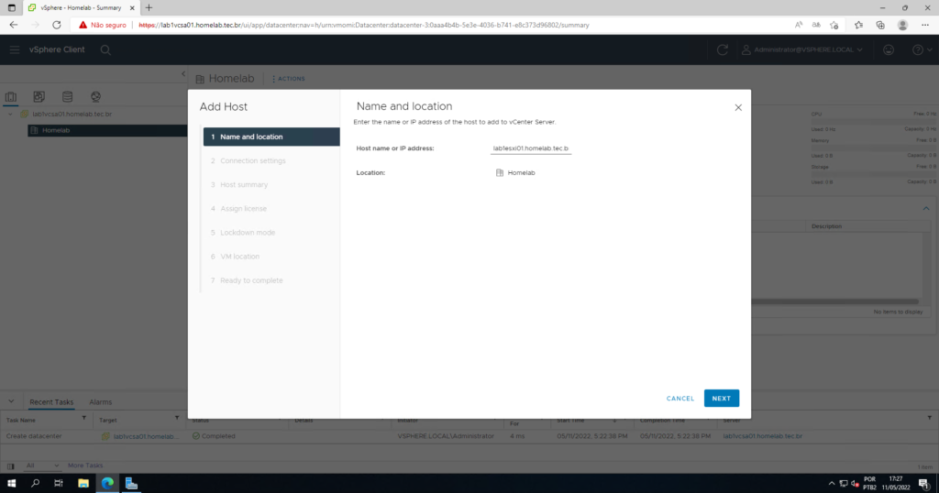939x493 pixels.
Task: Open File Explorer from taskbar
Action: [x=83, y=484]
